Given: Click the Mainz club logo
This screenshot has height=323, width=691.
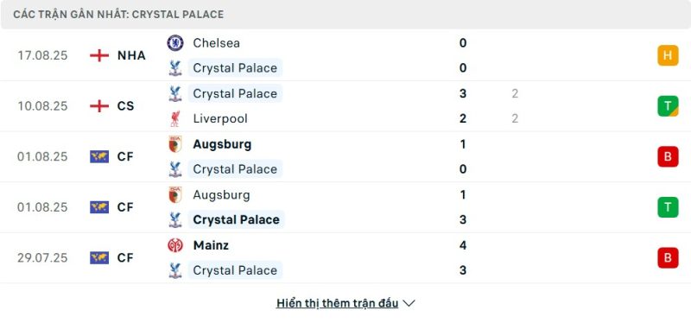Looking at the screenshot, I should point(175,245).
